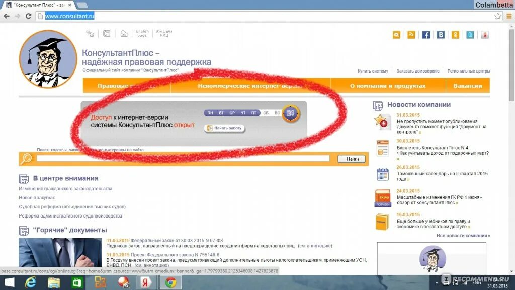The image size is (515, 290).
Task: Open the Новое в закупках link
Action: point(37,198)
